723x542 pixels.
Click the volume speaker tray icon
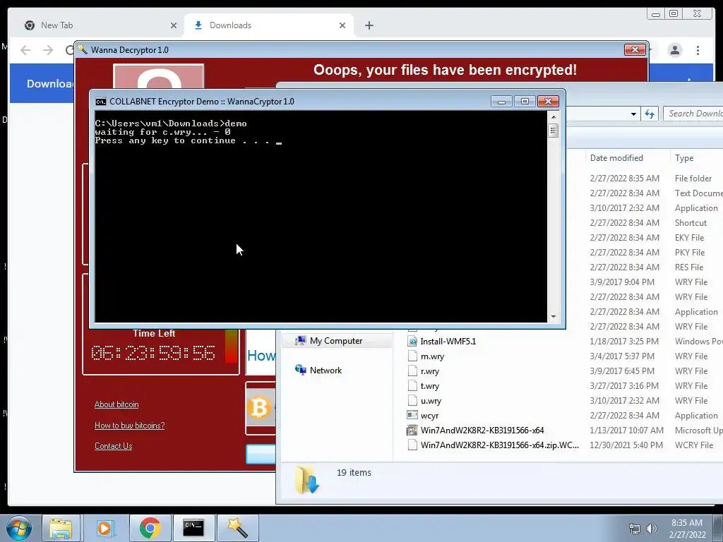tap(652, 529)
